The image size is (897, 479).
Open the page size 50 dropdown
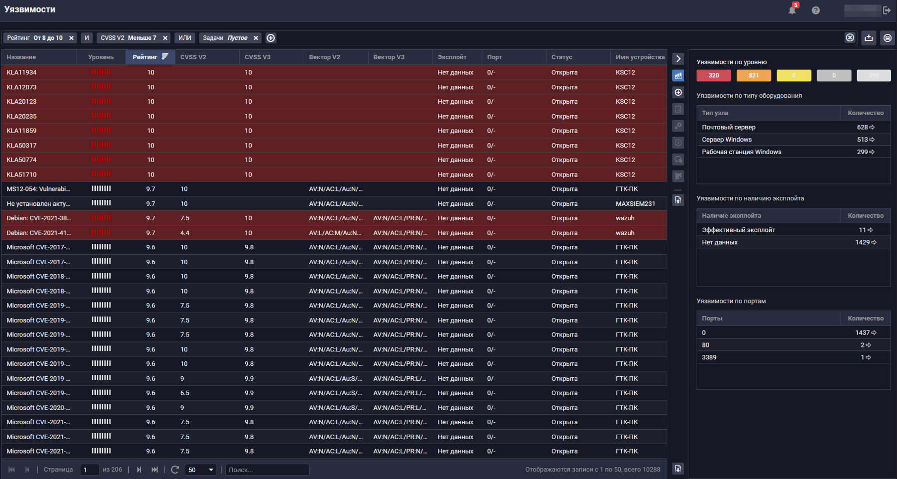click(200, 470)
